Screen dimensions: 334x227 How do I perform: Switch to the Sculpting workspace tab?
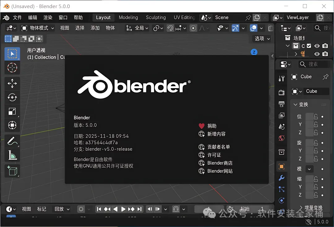coord(156,17)
